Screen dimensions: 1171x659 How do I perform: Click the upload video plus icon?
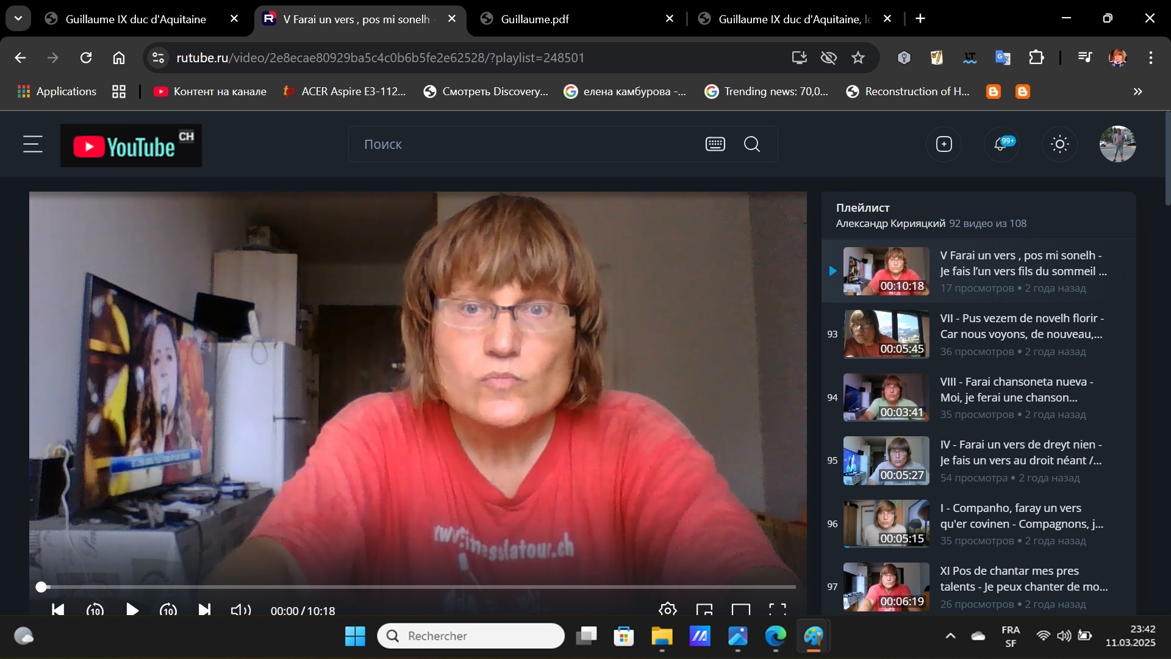(944, 145)
